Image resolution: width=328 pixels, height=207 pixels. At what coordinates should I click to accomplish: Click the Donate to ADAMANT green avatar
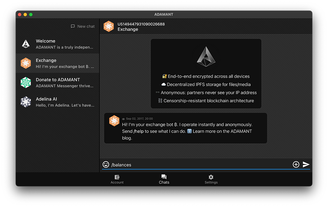pos(26,82)
